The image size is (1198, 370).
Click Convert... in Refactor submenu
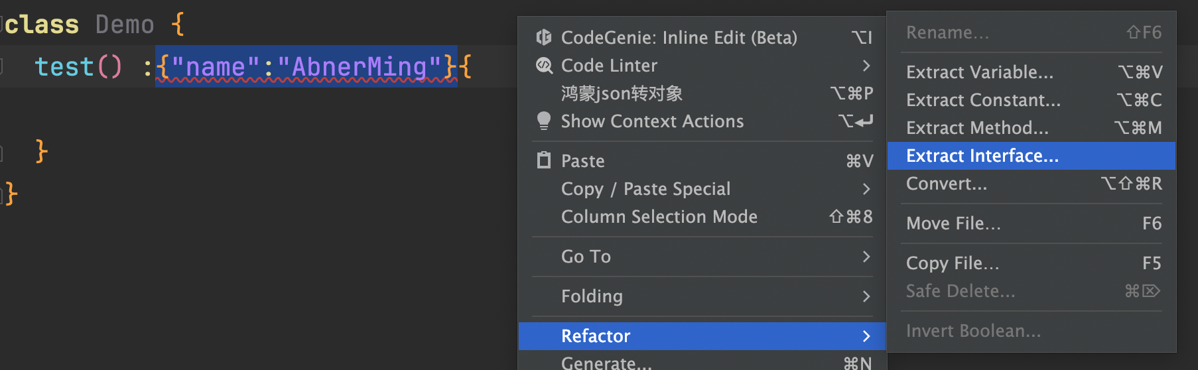point(1032,184)
